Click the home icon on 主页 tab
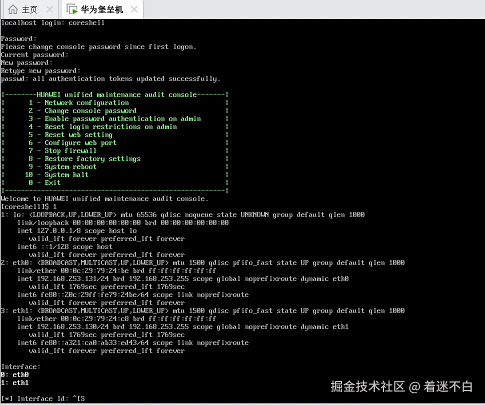Image resolution: width=485 pixels, height=405 pixels. 12,9
